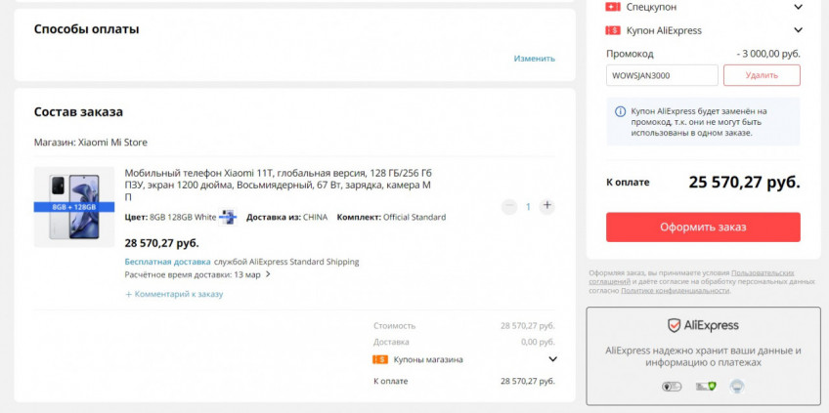Click the Спецкупон red coupon icon

[613, 7]
